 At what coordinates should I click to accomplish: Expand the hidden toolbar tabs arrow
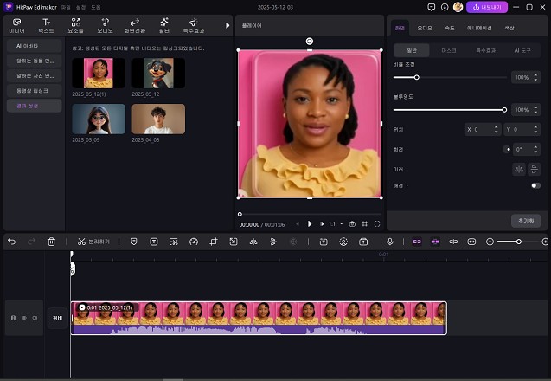227,25
